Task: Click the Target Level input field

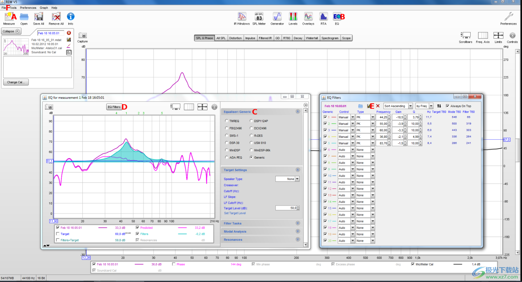Action: [286, 208]
